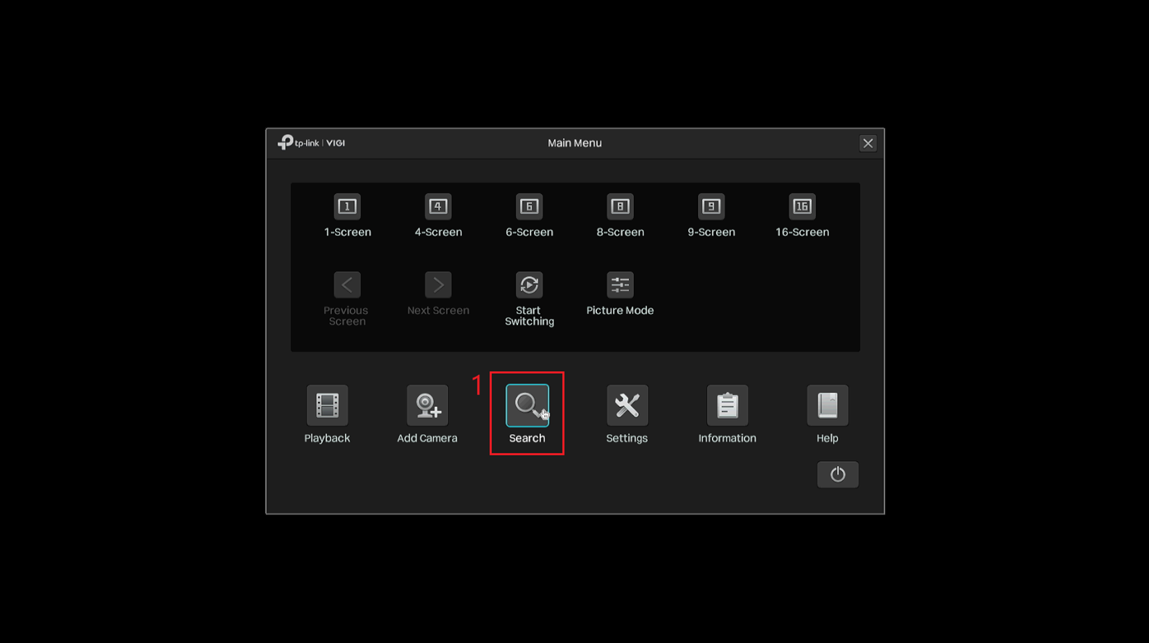Select the 4-Screen view icon

coord(438,207)
